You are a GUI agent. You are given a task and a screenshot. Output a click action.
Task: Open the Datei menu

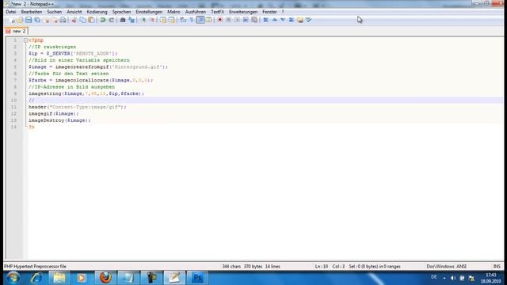pos(11,12)
